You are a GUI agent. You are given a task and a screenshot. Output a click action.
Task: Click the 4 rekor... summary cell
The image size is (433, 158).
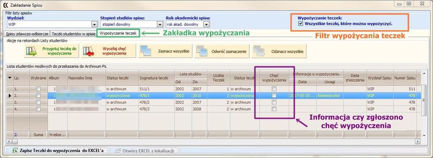point(58,135)
